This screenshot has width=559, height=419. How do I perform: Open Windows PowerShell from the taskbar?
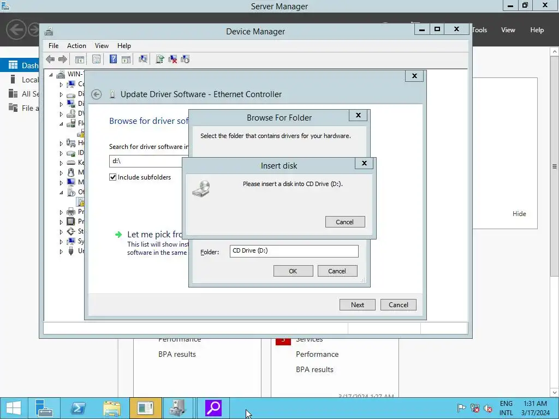78,408
